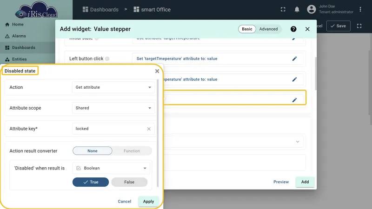The image size is (372, 209).
Task: Save the dashboard
Action: coord(339,26)
